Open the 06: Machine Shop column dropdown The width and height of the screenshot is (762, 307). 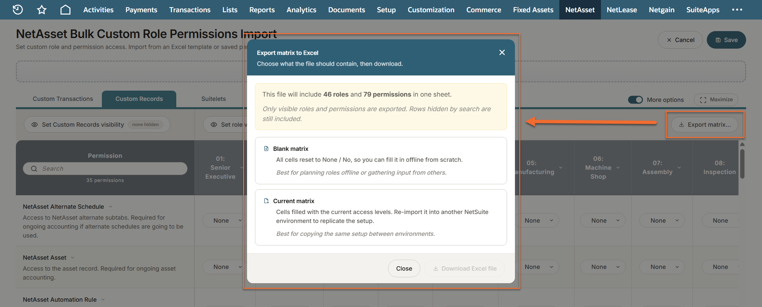pos(618,168)
